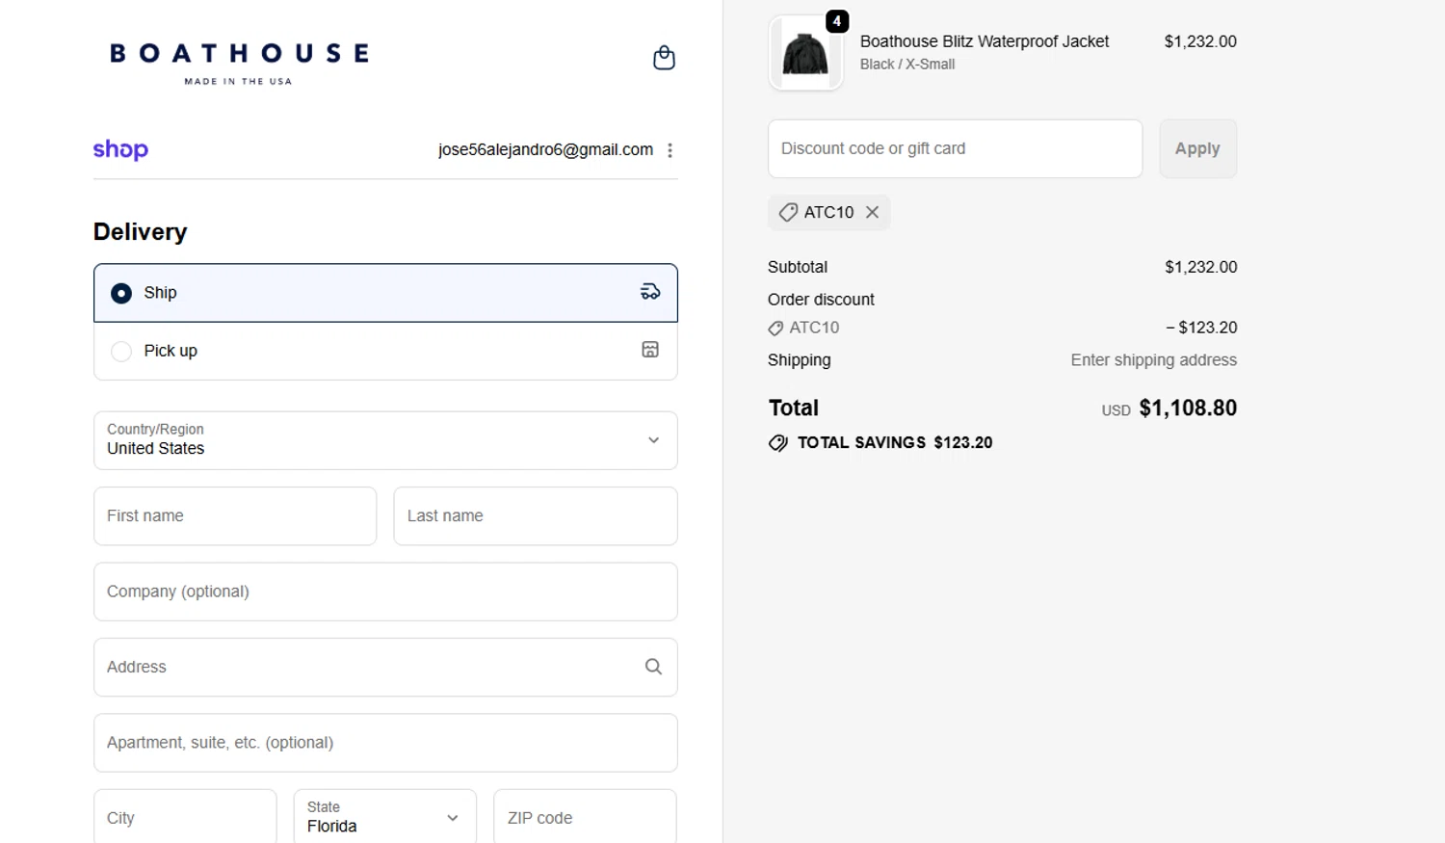Viewport: 1445px width, 843px height.
Task: Open the Country/Region dropdown
Action: point(385,440)
